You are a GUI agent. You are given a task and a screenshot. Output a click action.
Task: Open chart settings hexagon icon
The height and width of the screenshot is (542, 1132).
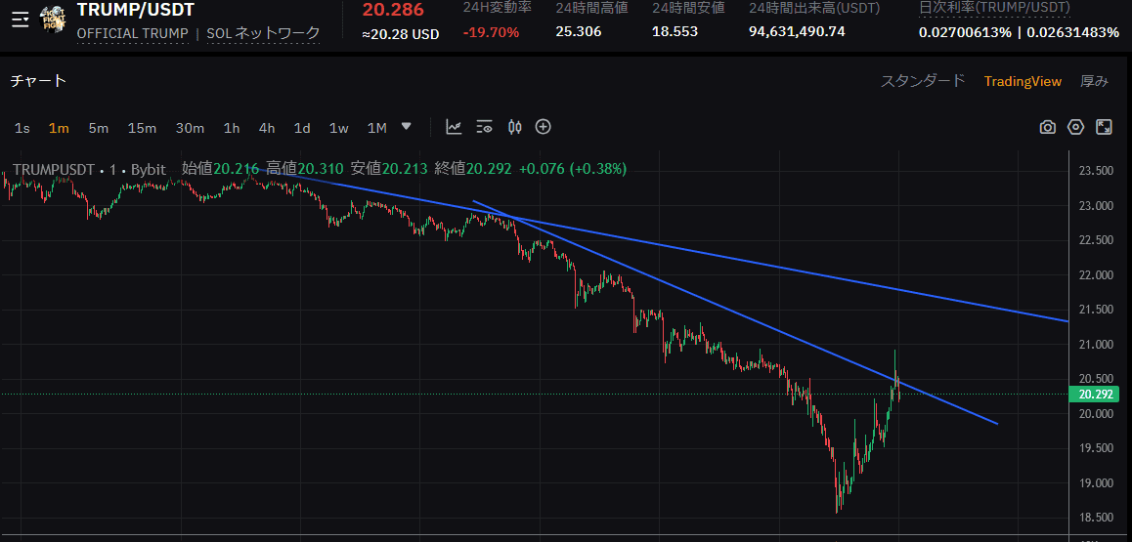coord(1076,127)
